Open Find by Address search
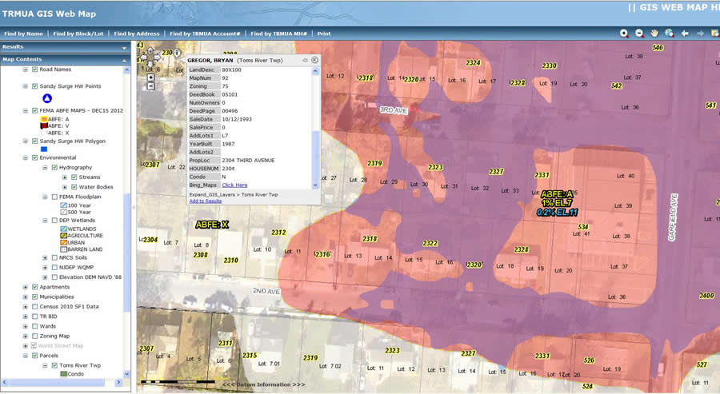This screenshot has height=394, width=720. pos(137,34)
